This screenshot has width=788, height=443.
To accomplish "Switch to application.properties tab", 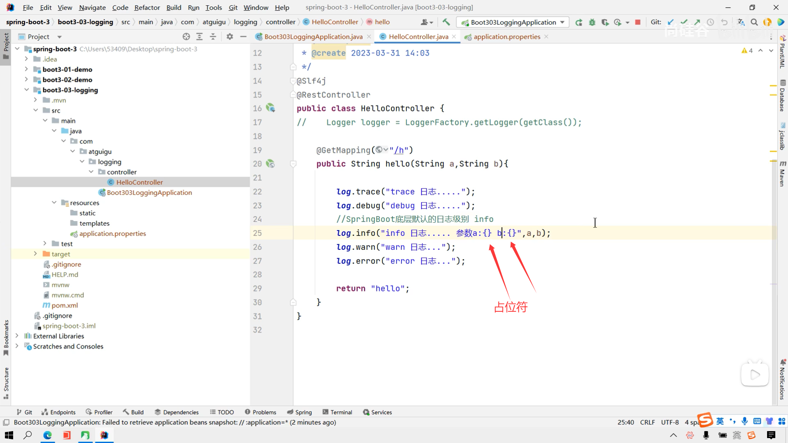I will pyautogui.click(x=506, y=37).
